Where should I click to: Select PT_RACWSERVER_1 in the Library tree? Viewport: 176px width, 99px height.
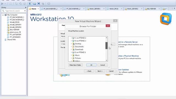tap(17, 17)
